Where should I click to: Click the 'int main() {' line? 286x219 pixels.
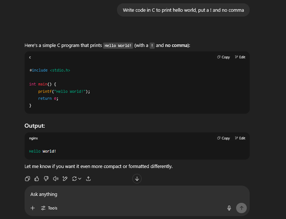click(43, 84)
